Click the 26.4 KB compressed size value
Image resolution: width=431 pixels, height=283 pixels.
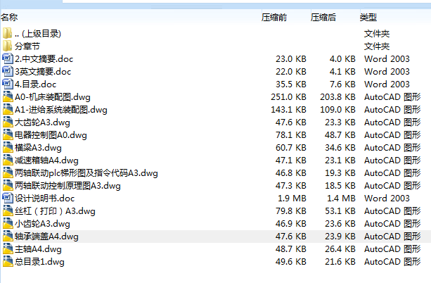click(x=340, y=249)
